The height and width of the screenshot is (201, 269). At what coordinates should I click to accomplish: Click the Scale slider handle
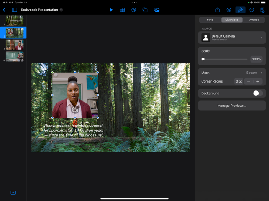tap(203, 59)
